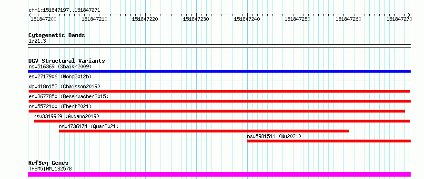
Task: Click the left arrowhead of the ruler
Action: click(30, 15)
